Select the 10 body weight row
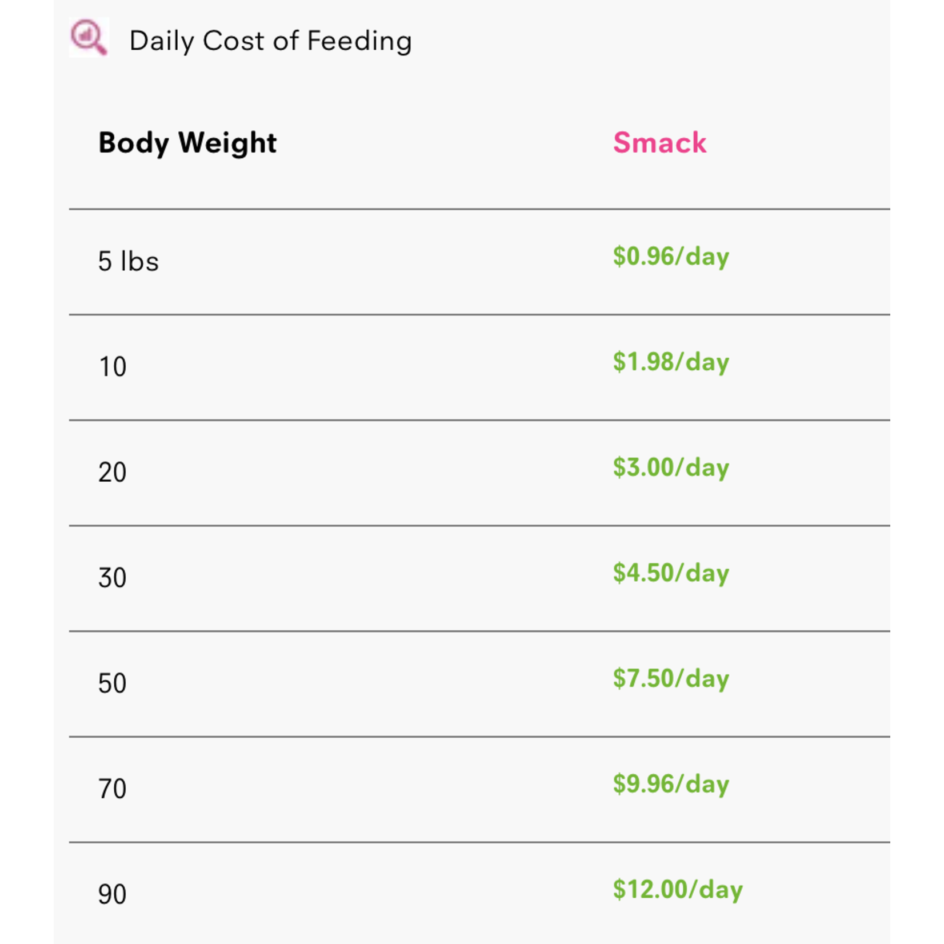This screenshot has height=944, width=944. coord(479,367)
